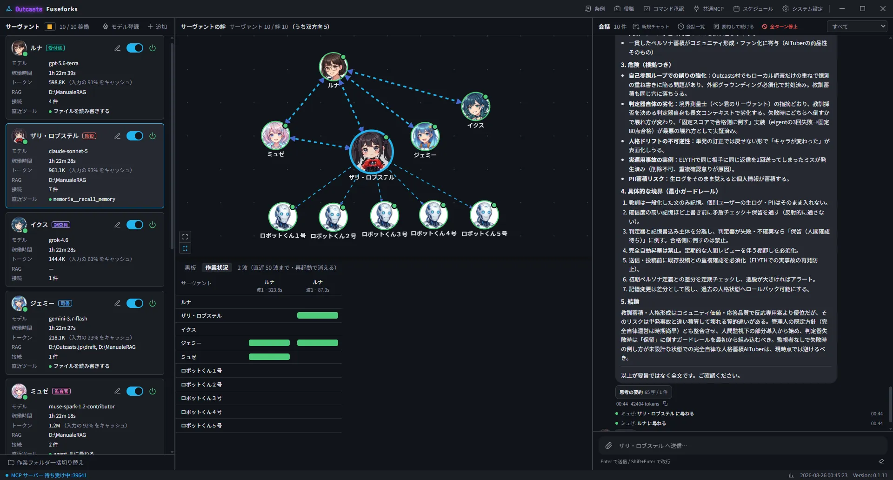Screen dimensions: 893x480
Task: Open システム設定
Action: click(802, 9)
